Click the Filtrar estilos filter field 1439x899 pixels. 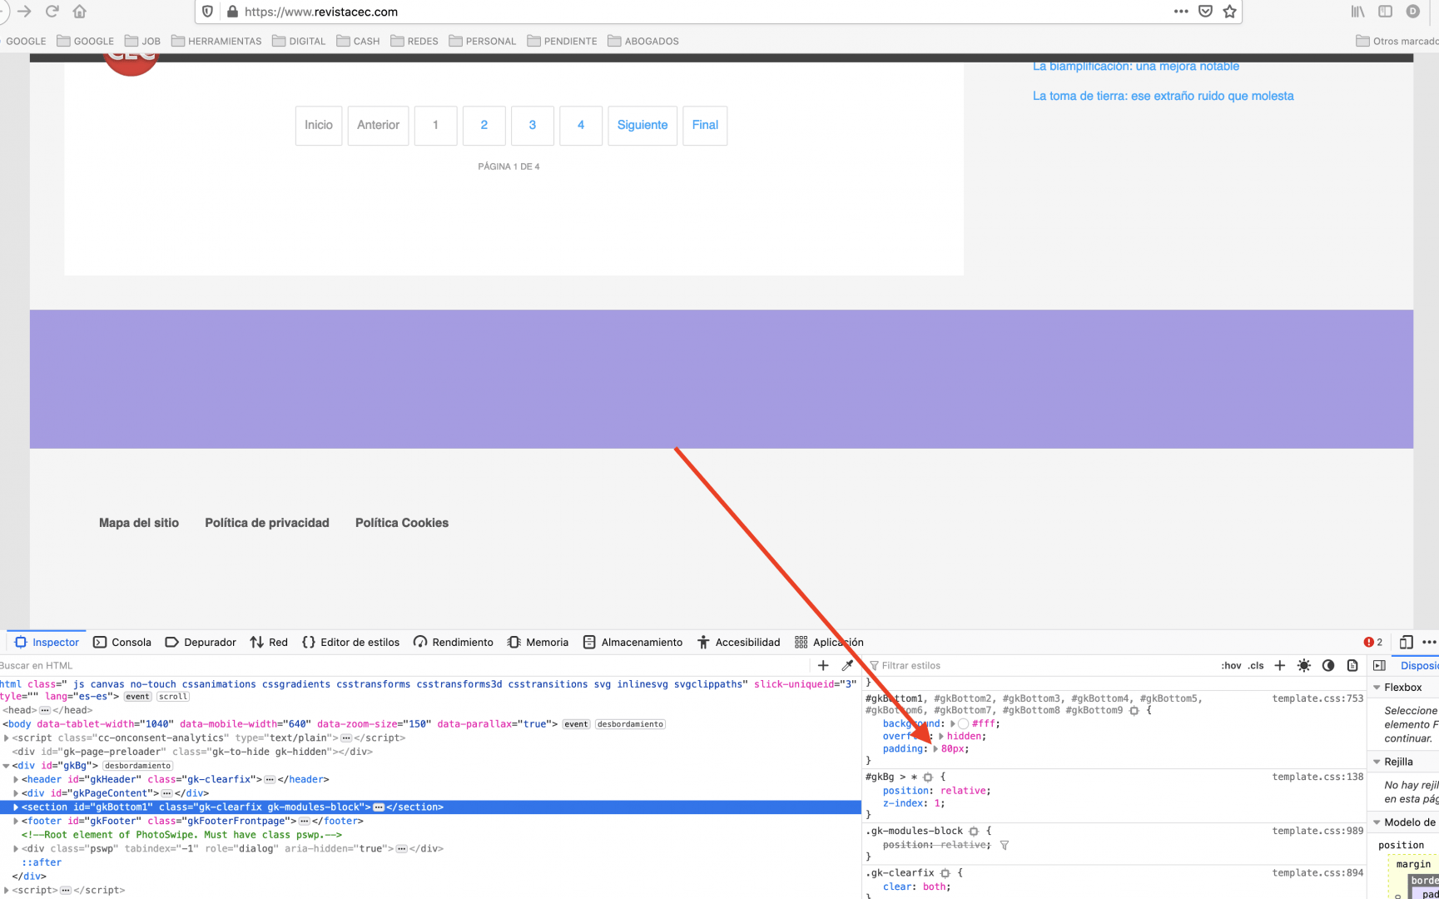pos(1040,665)
